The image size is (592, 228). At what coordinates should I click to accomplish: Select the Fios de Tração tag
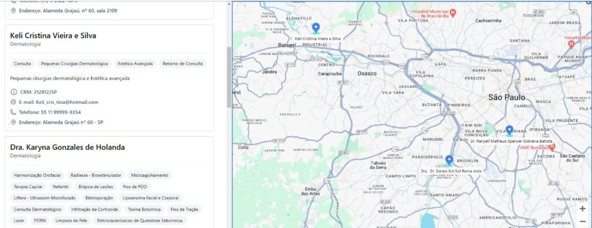click(x=184, y=209)
